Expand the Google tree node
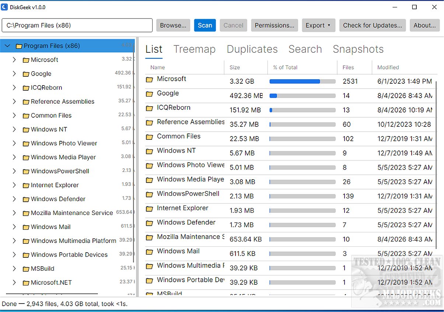This screenshot has height=312, width=444. pos(14,74)
